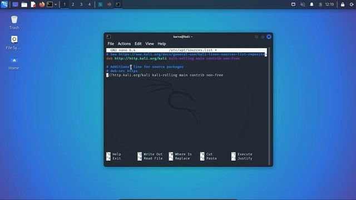Image resolution: width=356 pixels, height=200 pixels.
Task: Click the nano Replace shortcut label
Action: click(182, 158)
